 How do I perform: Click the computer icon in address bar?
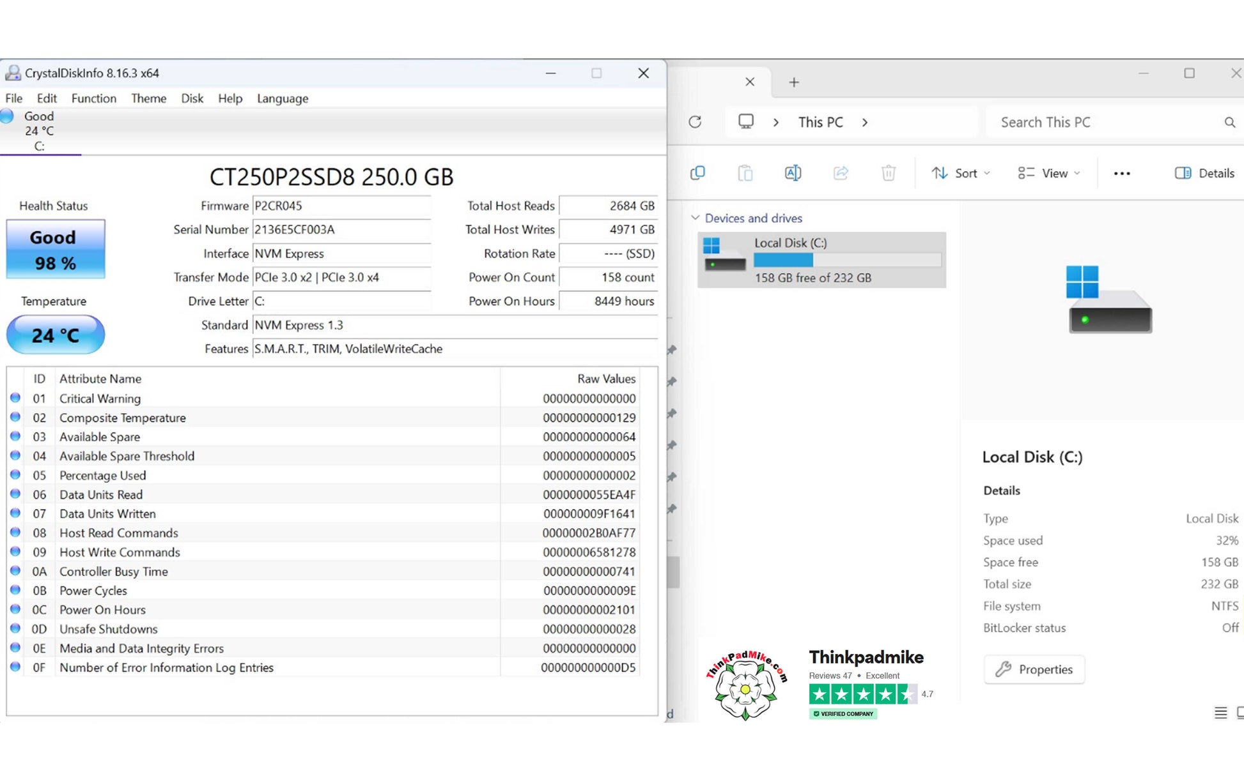[746, 121]
